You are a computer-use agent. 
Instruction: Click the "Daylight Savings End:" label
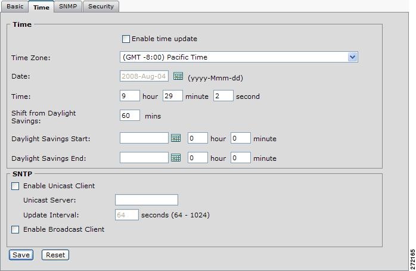tap(49, 158)
